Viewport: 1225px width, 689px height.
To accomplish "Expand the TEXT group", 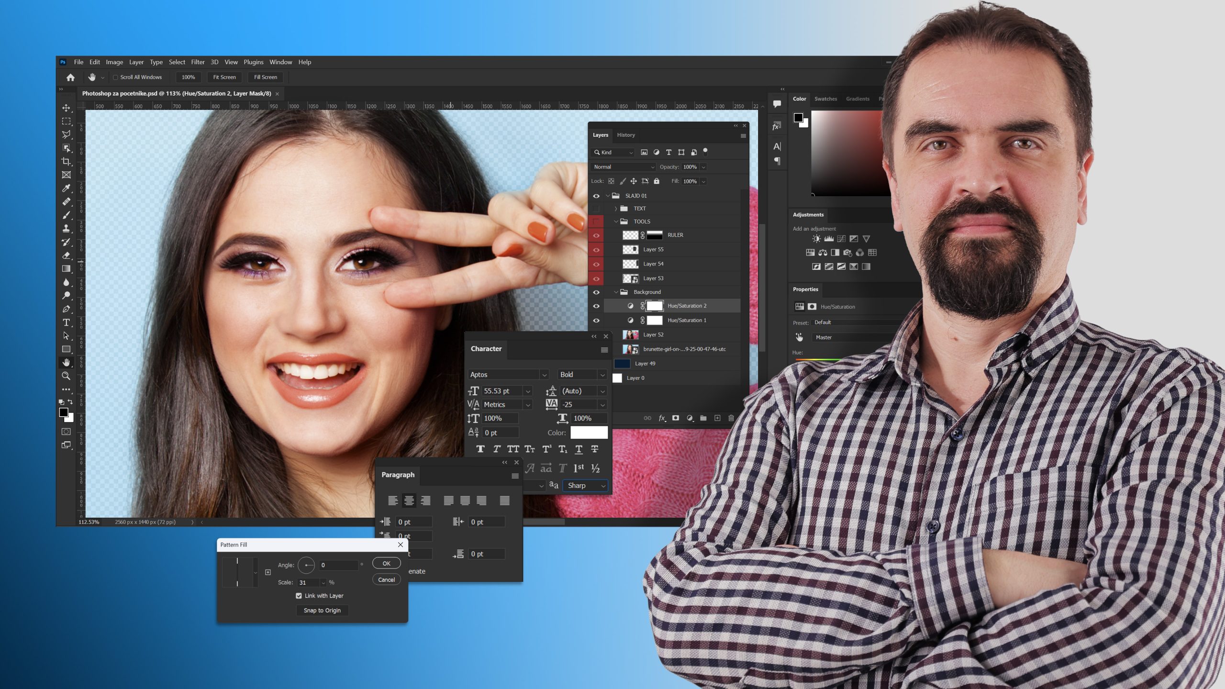I will (x=616, y=209).
